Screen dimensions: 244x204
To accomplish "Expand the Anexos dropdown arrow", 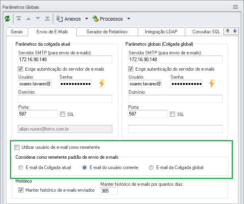I will click(x=86, y=19).
